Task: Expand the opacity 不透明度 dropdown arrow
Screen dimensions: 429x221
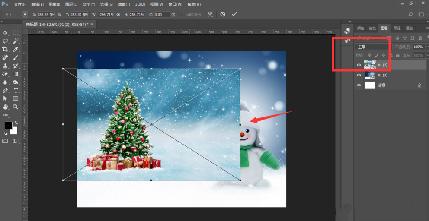Action: pos(427,47)
